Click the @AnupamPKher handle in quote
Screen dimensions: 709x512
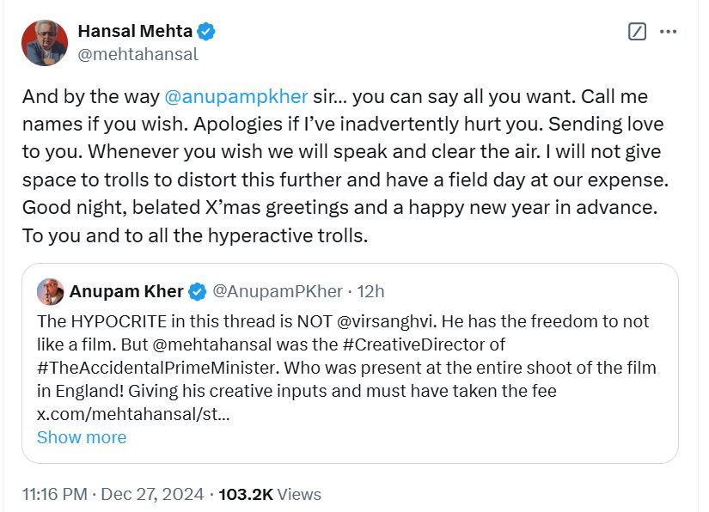click(x=278, y=291)
